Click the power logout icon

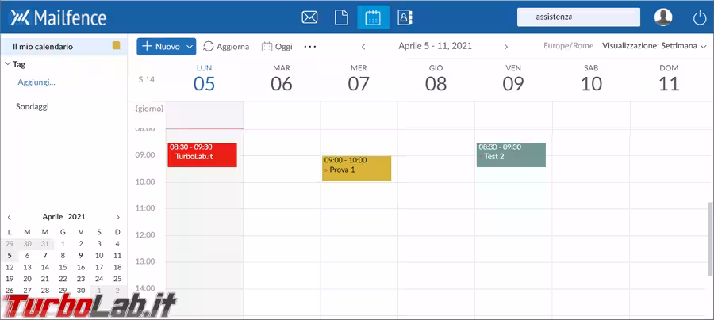point(699,17)
